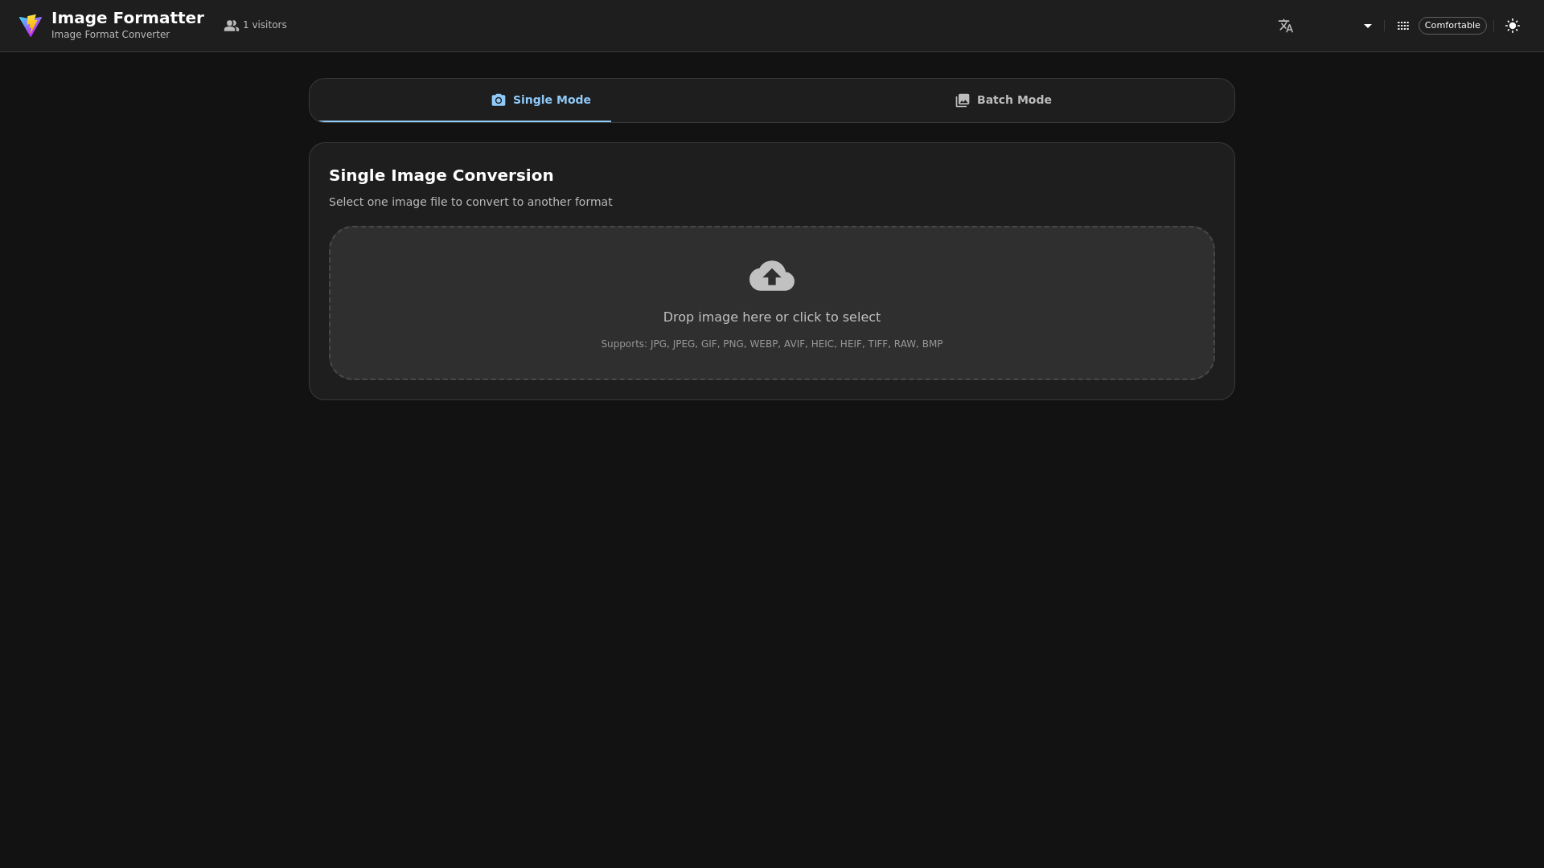1544x868 pixels.
Task: Toggle the Comfortable density chip
Action: point(1452,26)
